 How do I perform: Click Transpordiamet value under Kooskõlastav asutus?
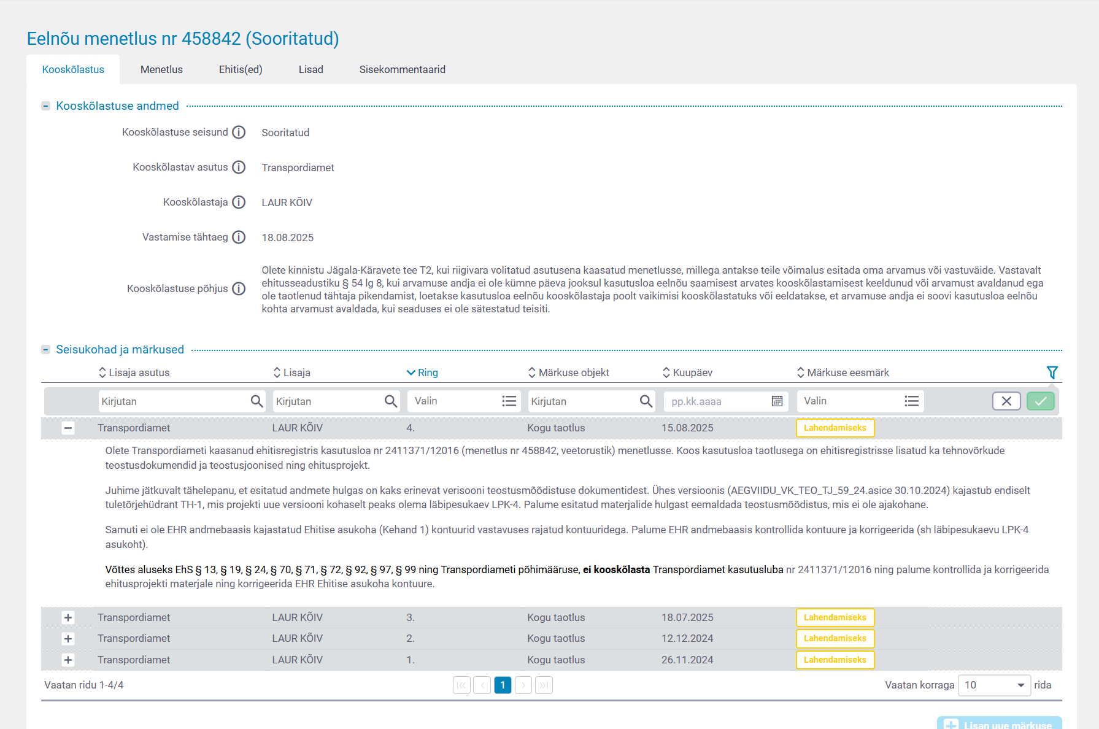(x=298, y=168)
